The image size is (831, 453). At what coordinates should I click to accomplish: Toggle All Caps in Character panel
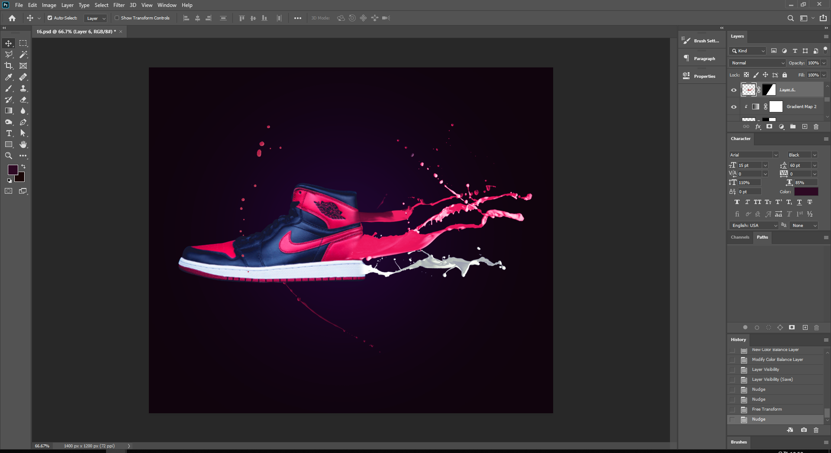click(757, 202)
